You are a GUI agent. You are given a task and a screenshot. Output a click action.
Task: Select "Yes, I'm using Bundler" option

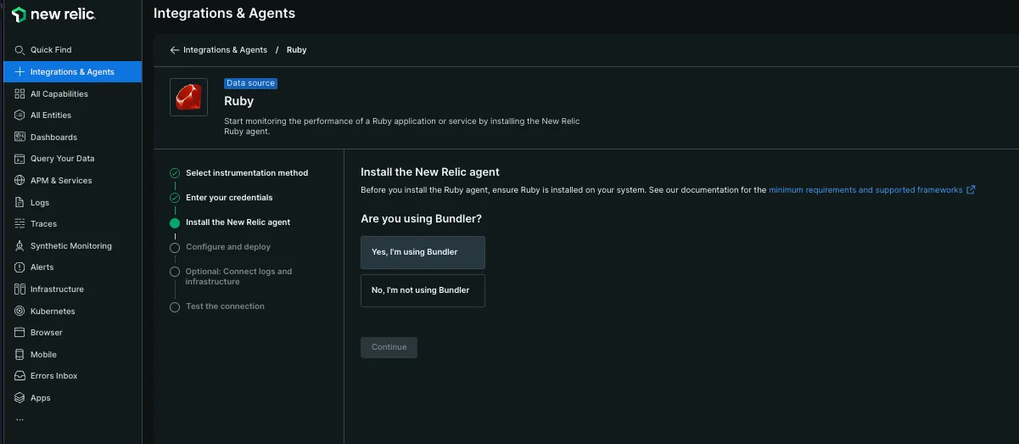423,252
